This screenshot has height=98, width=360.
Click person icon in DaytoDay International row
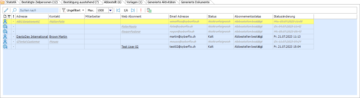click(x=5, y=37)
